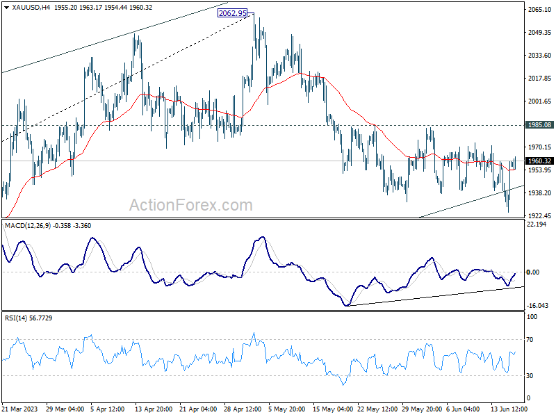Select the RSI 70 level label
This screenshot has height=417, width=556.
530,340
